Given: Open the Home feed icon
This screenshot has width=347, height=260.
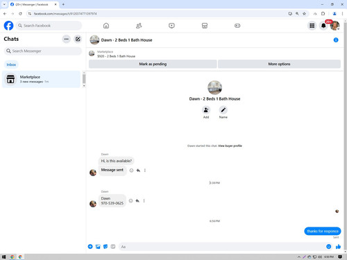Looking at the screenshot, I should tap(106, 26).
